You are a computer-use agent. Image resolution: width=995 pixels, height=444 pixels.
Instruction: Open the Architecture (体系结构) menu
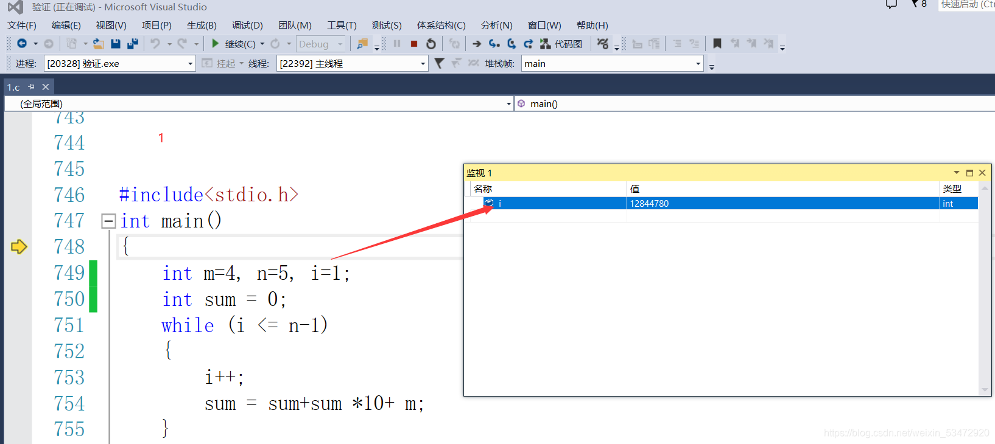click(x=441, y=25)
